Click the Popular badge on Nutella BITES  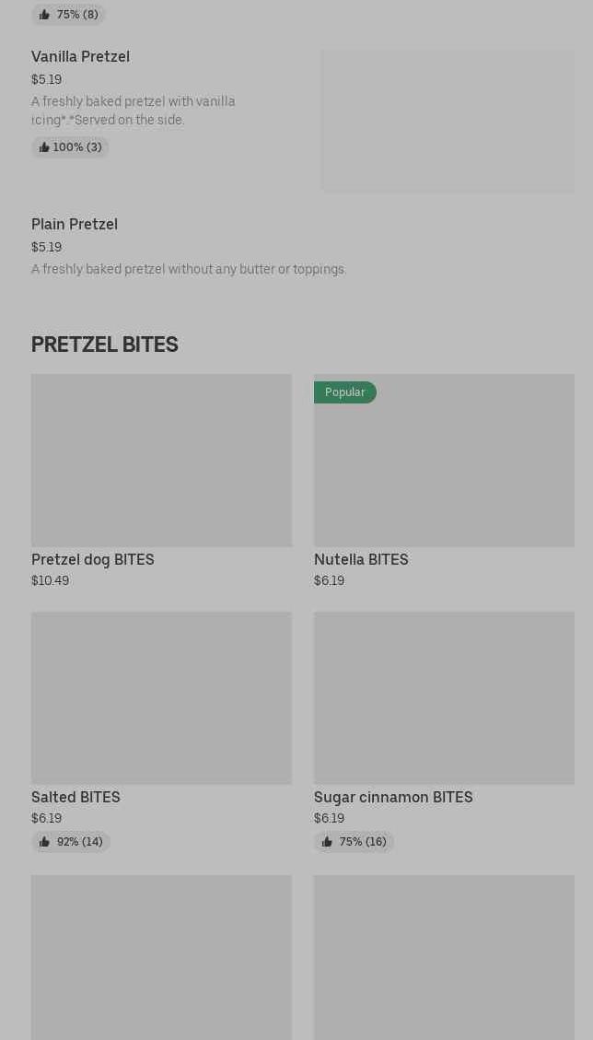[345, 392]
